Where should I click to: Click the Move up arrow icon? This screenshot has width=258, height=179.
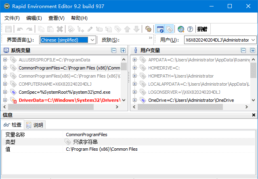click(x=127, y=29)
